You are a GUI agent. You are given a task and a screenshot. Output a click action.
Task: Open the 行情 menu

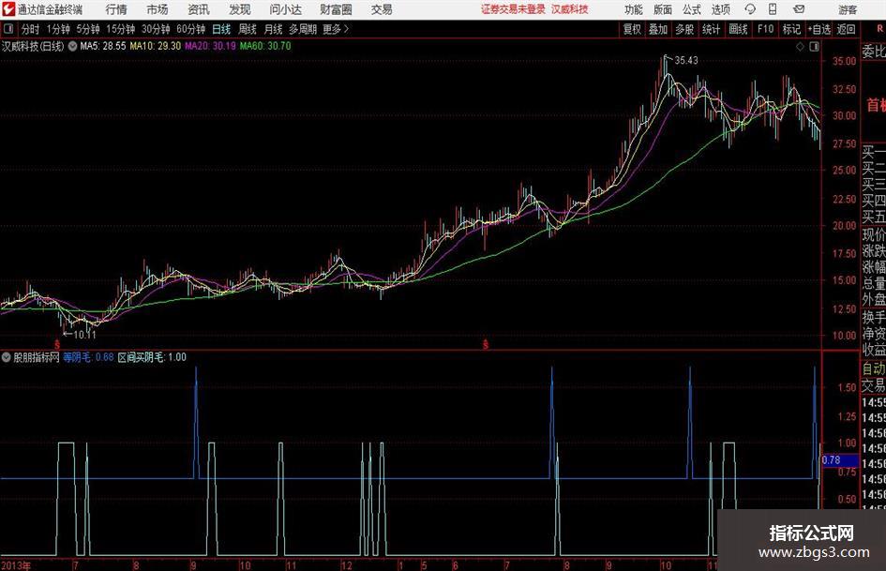click(x=116, y=9)
